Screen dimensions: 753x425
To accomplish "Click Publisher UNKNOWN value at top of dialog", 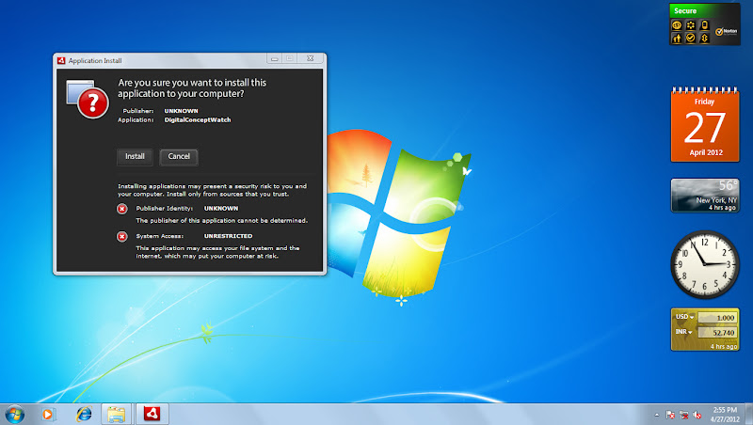I will pyautogui.click(x=181, y=111).
